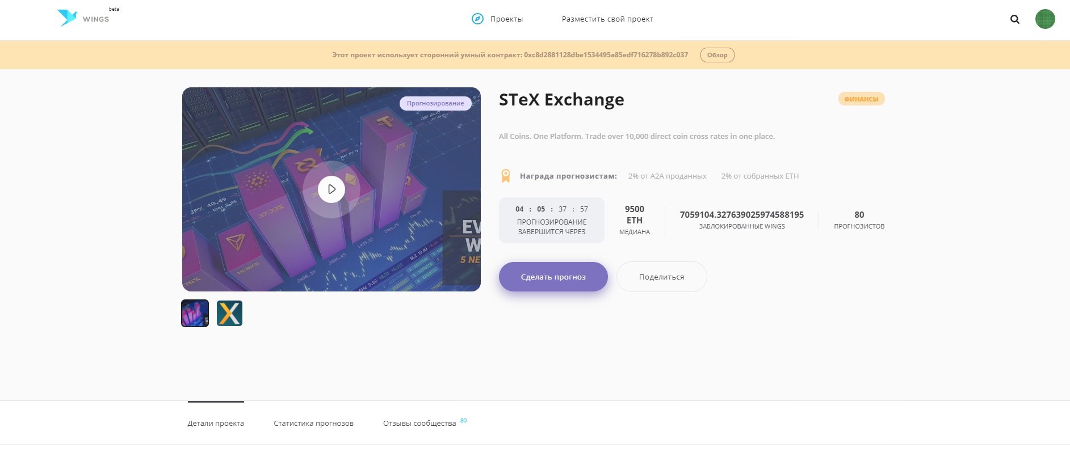Screen dimensions: 1070x461
Task: Play the STeX Exchange video
Action: click(332, 189)
